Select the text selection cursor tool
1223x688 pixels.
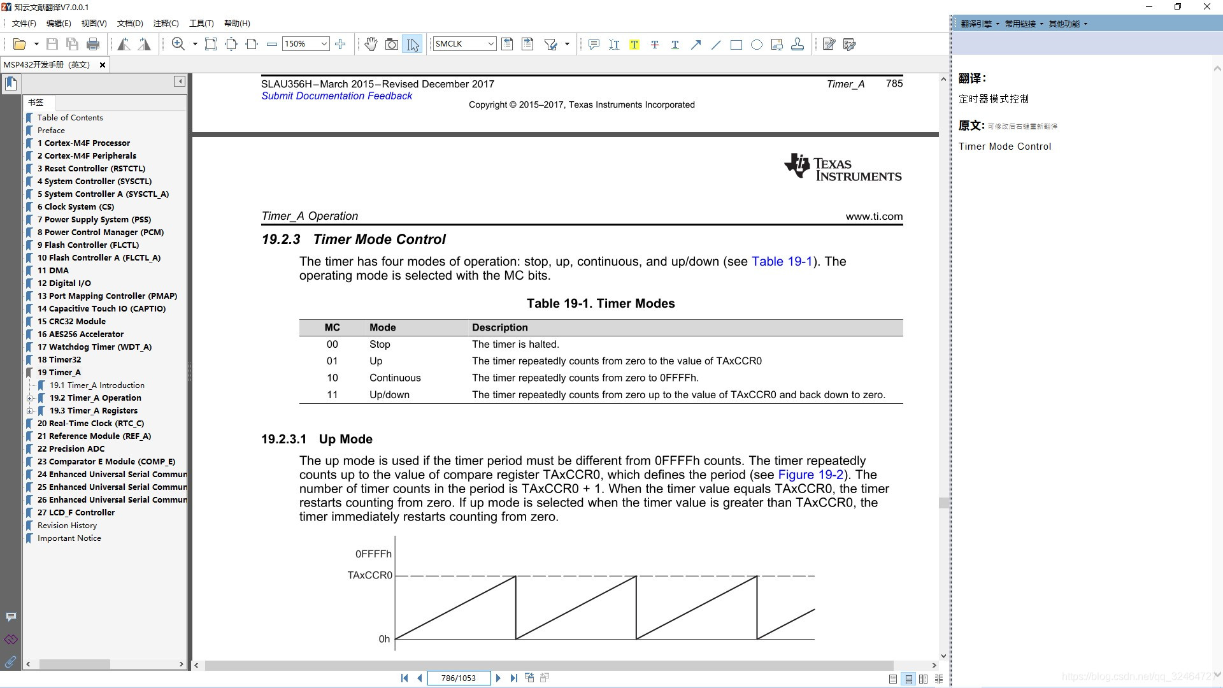click(413, 44)
